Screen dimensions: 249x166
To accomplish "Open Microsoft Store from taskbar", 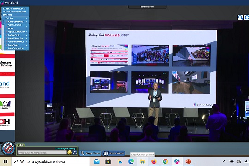I will (x=108, y=161).
